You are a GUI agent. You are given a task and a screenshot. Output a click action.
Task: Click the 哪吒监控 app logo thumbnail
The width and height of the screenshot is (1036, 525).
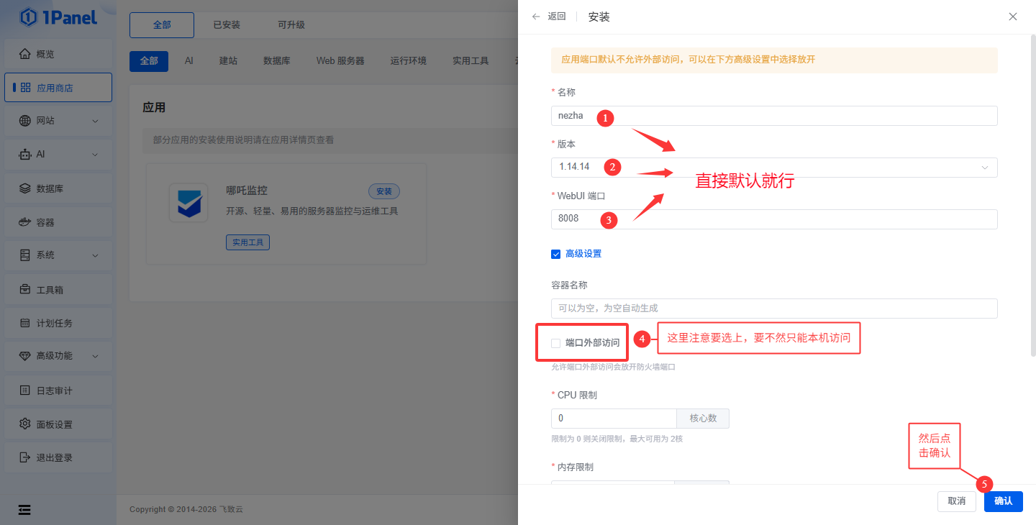(188, 202)
